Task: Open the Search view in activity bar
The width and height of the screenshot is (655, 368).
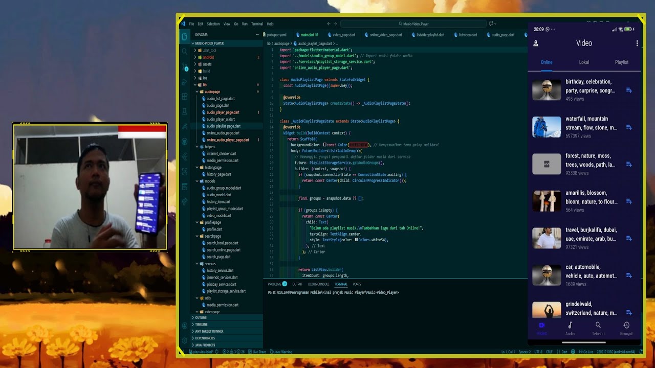Action: pyautogui.click(x=185, y=52)
